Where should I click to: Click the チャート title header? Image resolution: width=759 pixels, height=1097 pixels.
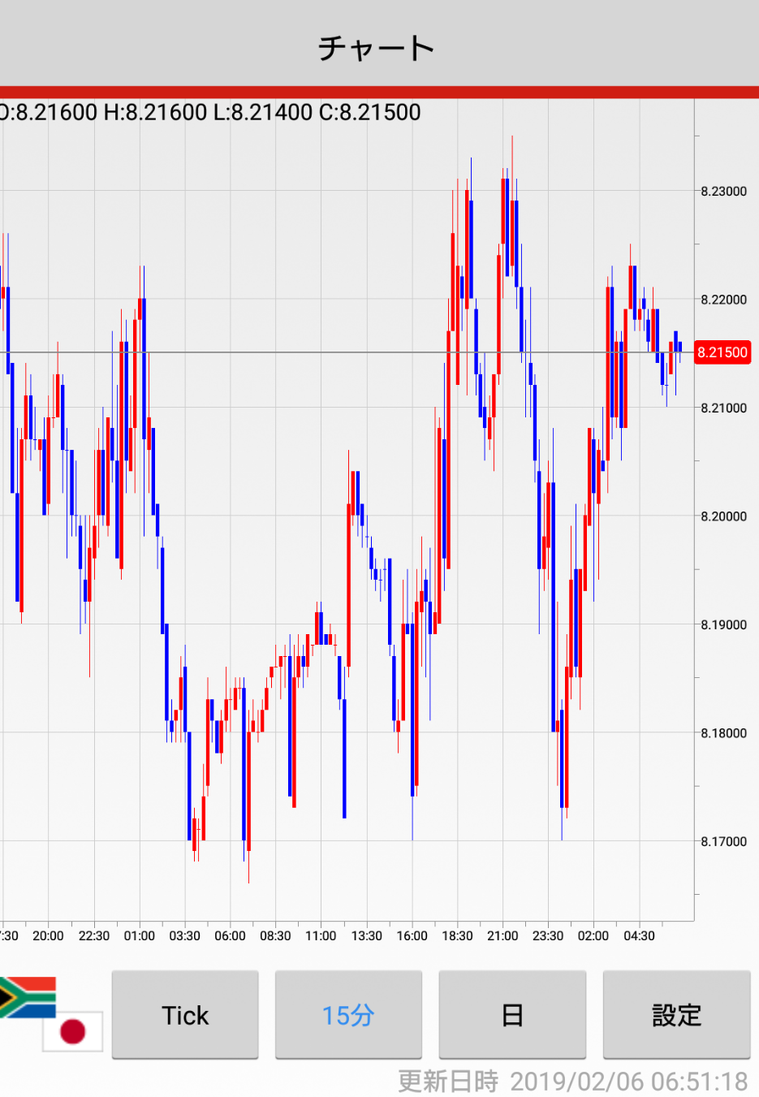pyautogui.click(x=377, y=48)
